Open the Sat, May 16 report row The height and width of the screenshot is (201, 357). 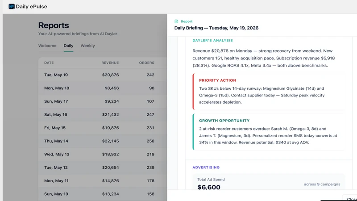[103, 114]
